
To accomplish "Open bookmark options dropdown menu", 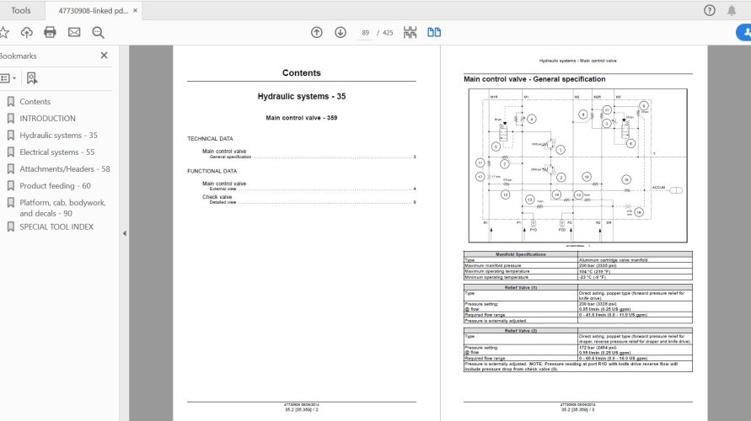I will [x=7, y=78].
